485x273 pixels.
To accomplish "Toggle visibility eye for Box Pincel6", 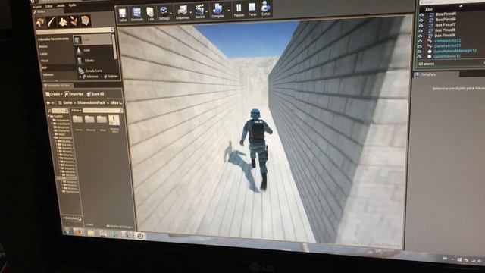I will click(421, 20).
